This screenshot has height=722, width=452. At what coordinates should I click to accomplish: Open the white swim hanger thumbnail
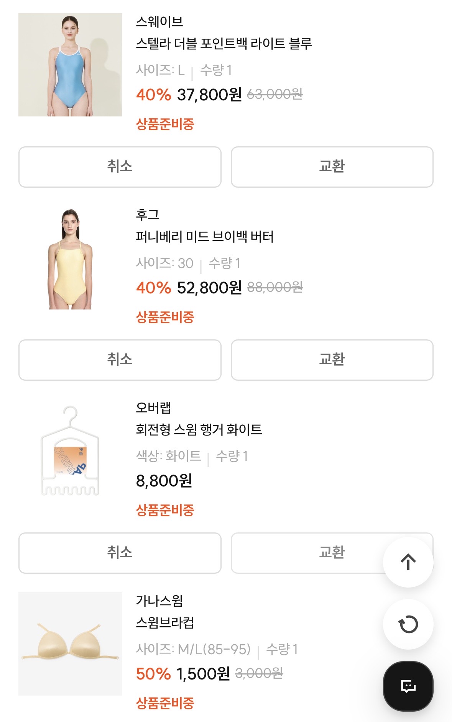70,451
